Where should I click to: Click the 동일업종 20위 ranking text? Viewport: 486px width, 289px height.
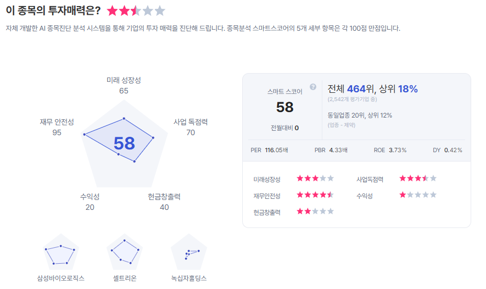344,115
